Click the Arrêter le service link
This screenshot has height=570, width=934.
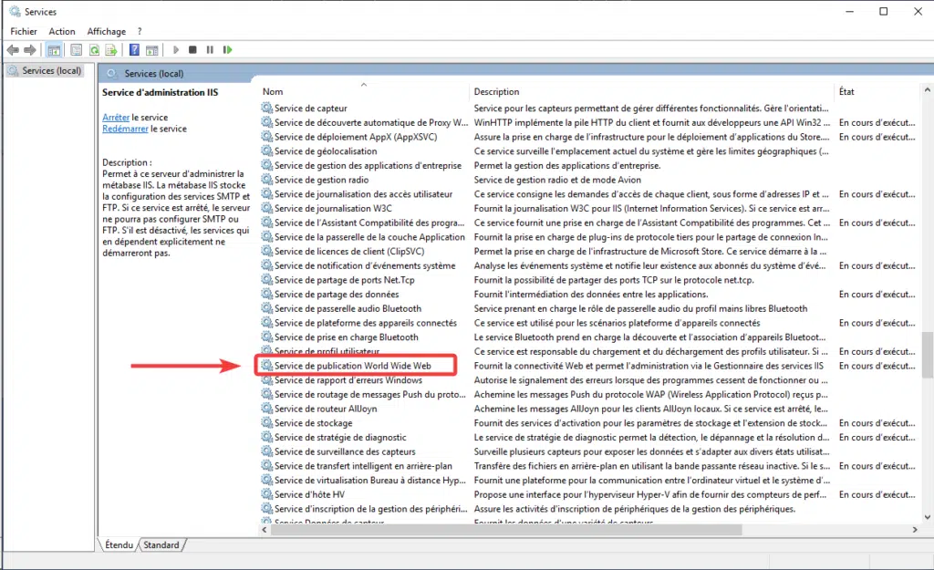[x=116, y=118]
